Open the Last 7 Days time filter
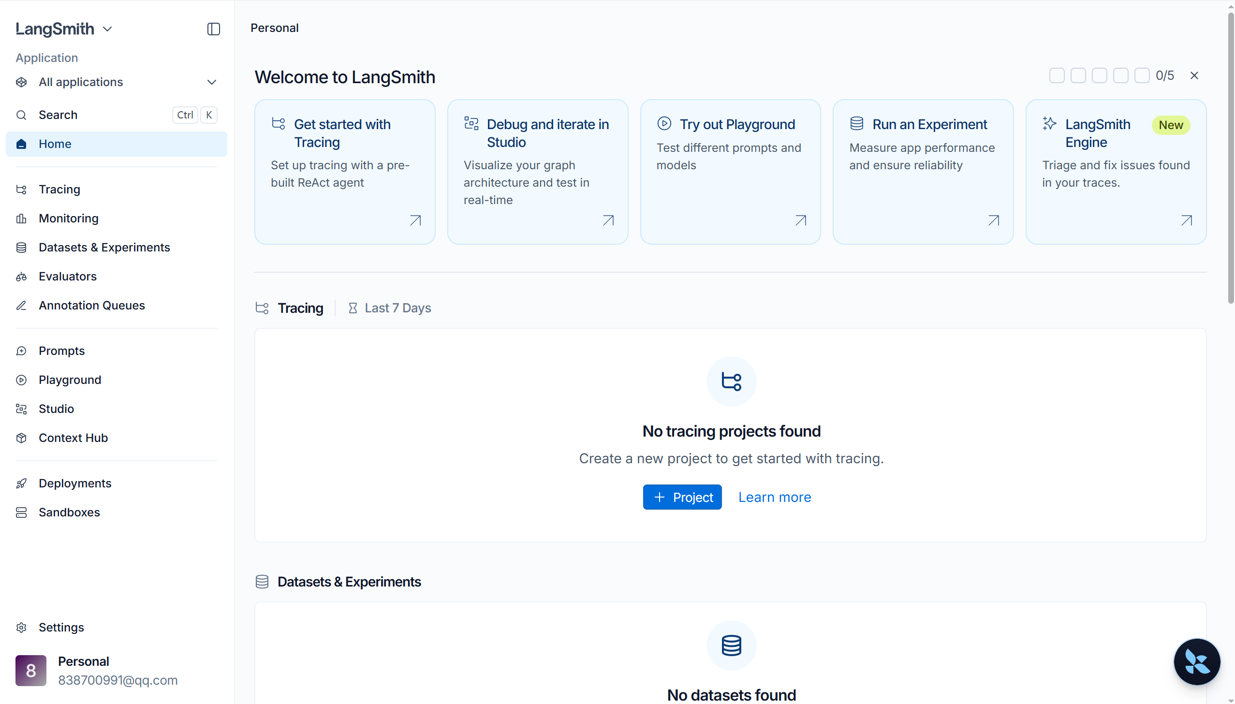Viewport: 1235px width, 704px height. 390,308
